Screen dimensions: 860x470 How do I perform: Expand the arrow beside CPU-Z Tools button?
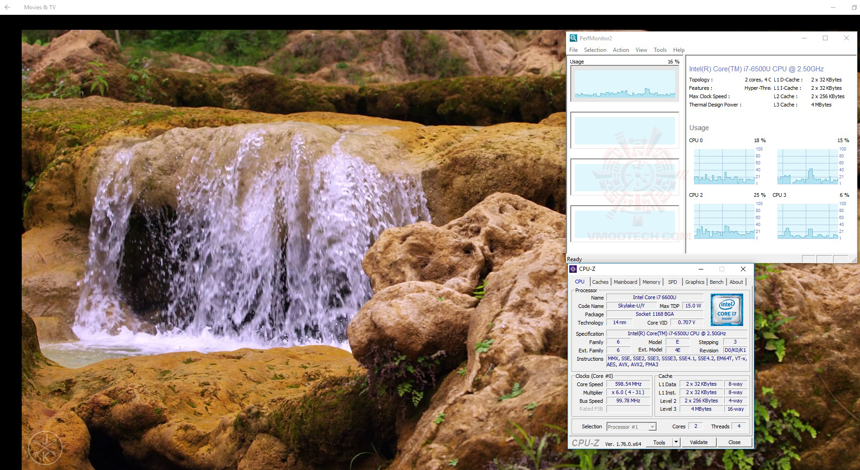coord(676,442)
